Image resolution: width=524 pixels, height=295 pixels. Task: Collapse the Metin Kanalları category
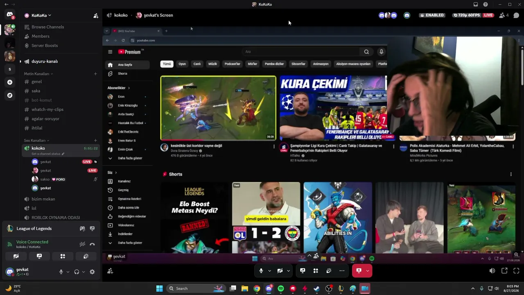[38, 74]
